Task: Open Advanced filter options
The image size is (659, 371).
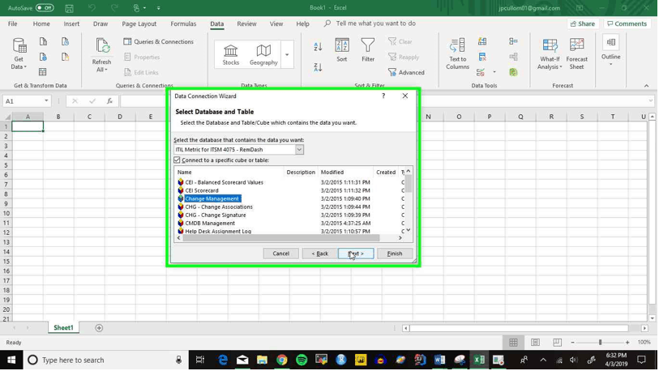Action: click(x=406, y=72)
